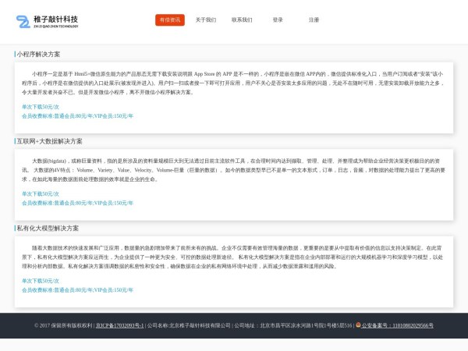Click the 登录 link
Screen dimensions: 468x351
[278, 19]
